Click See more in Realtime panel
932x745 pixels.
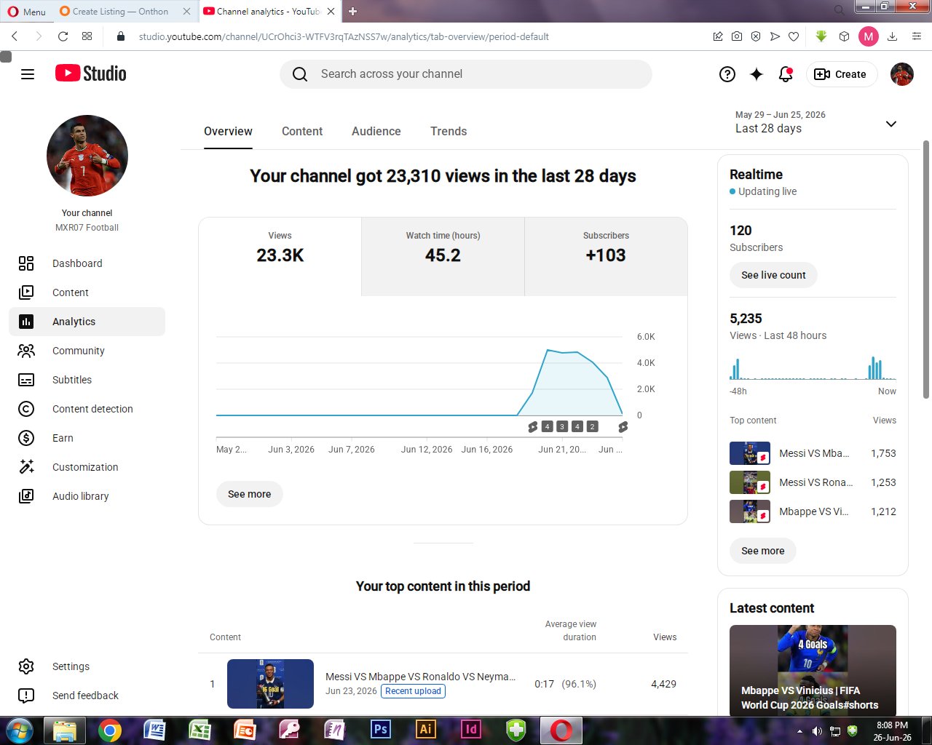click(x=762, y=551)
